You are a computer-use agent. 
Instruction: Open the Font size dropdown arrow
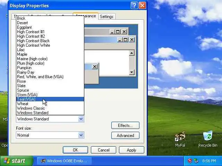pos(81,135)
